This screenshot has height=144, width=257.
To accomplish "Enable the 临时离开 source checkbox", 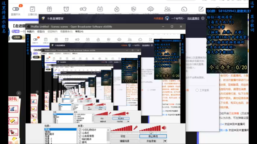I will click(x=80, y=139).
